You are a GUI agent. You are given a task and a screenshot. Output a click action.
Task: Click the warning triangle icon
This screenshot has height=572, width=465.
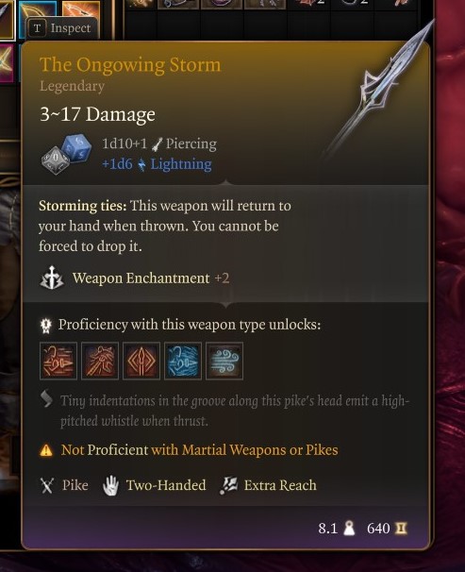point(46,450)
